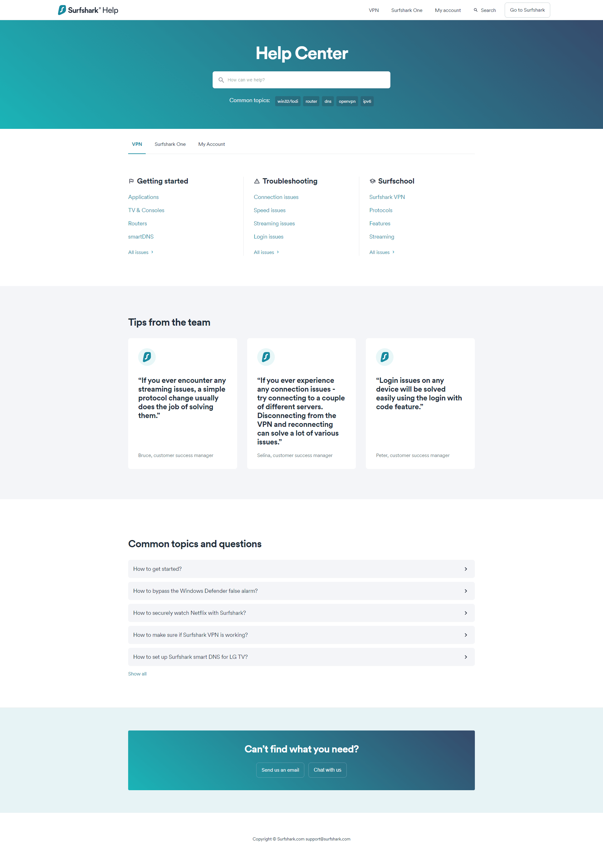Click Selina's Surfshark avatar icon
603x865 pixels.
[x=265, y=357]
